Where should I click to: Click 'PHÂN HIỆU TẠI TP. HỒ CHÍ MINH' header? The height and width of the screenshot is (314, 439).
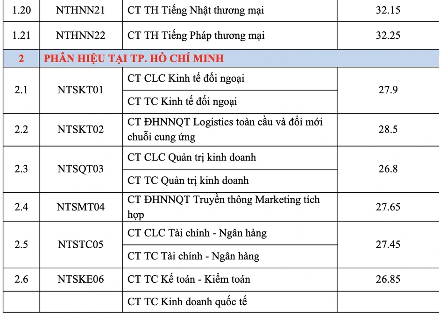pos(134,58)
